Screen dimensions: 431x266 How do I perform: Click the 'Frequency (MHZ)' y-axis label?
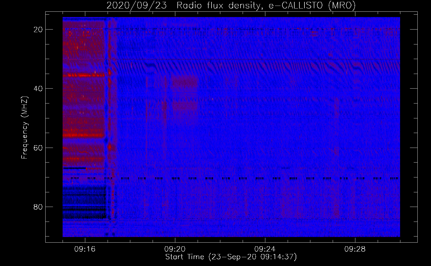pyautogui.click(x=24, y=128)
